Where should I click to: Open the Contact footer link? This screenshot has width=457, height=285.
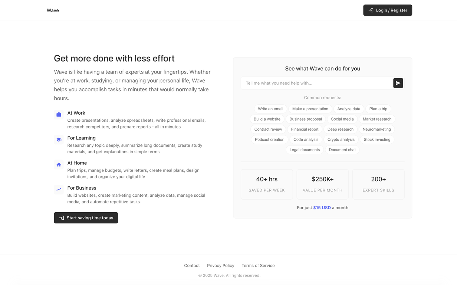point(192,266)
